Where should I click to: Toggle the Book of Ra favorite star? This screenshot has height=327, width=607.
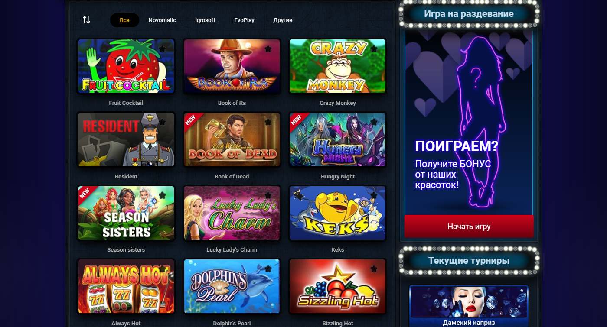[x=268, y=49]
